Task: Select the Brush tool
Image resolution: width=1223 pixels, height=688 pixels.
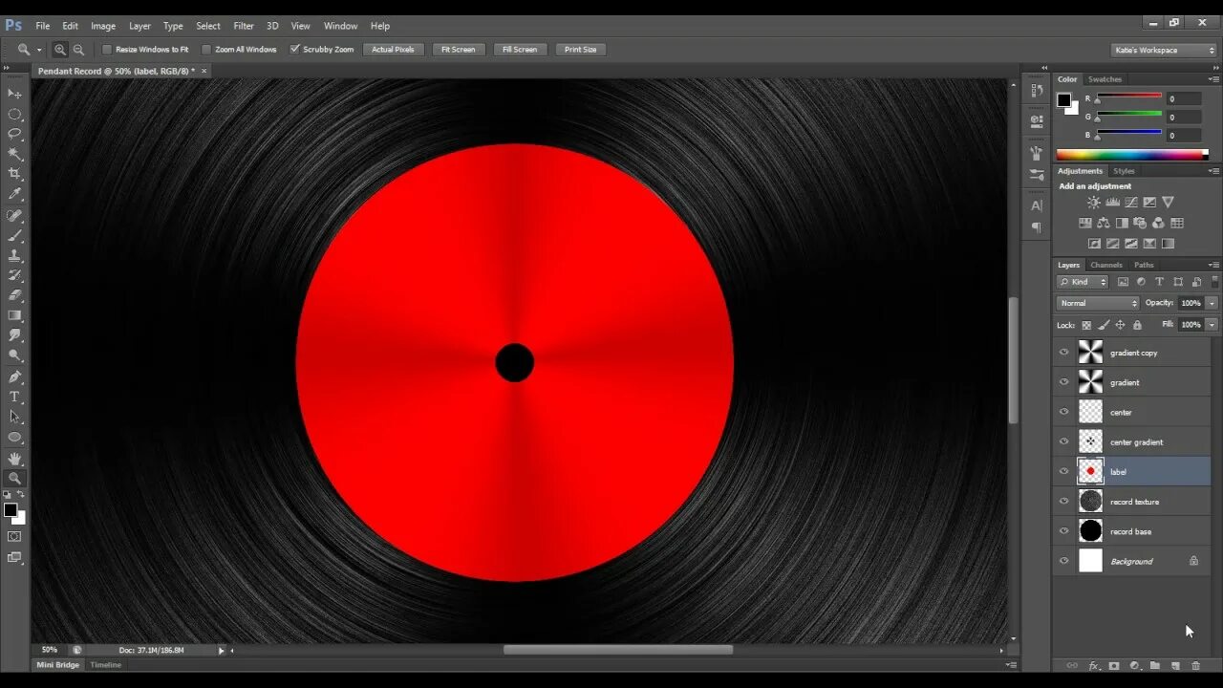Action: [x=14, y=235]
